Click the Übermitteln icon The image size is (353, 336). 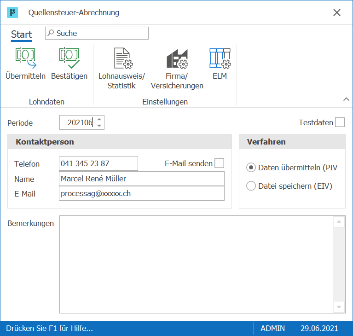(25, 58)
